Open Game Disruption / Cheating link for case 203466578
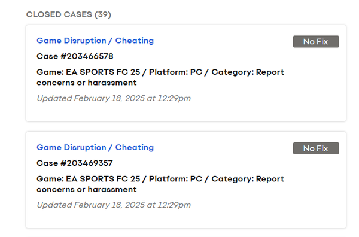359x237 pixels. click(x=95, y=41)
